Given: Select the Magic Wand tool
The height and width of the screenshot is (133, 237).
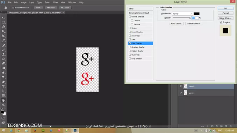Looking at the screenshot, I should 3,31.
